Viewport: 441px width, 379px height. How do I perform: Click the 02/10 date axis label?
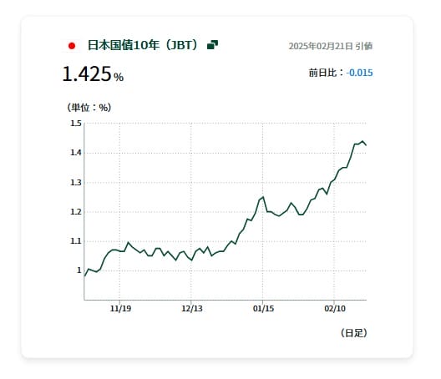(x=335, y=308)
